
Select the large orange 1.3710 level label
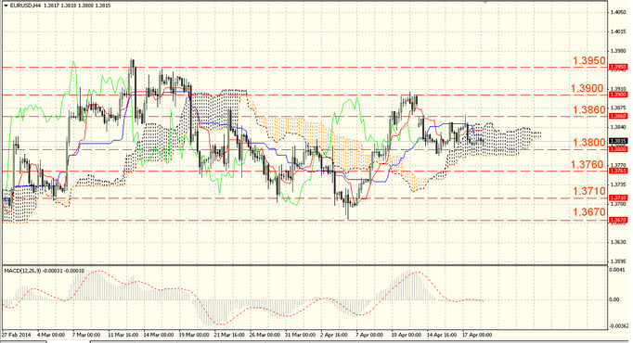click(x=589, y=191)
